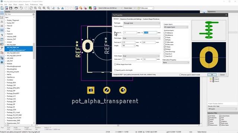Select millimeters units icon in left toolbar
238x133 pixels.
point(2,30)
